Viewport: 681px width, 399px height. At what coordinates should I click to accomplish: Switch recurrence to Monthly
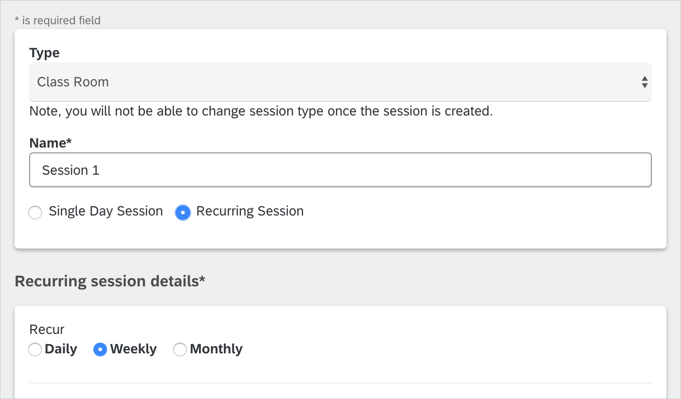(180, 349)
